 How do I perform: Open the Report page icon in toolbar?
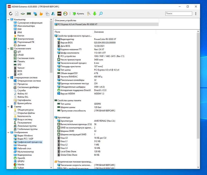(x=17, y=13)
